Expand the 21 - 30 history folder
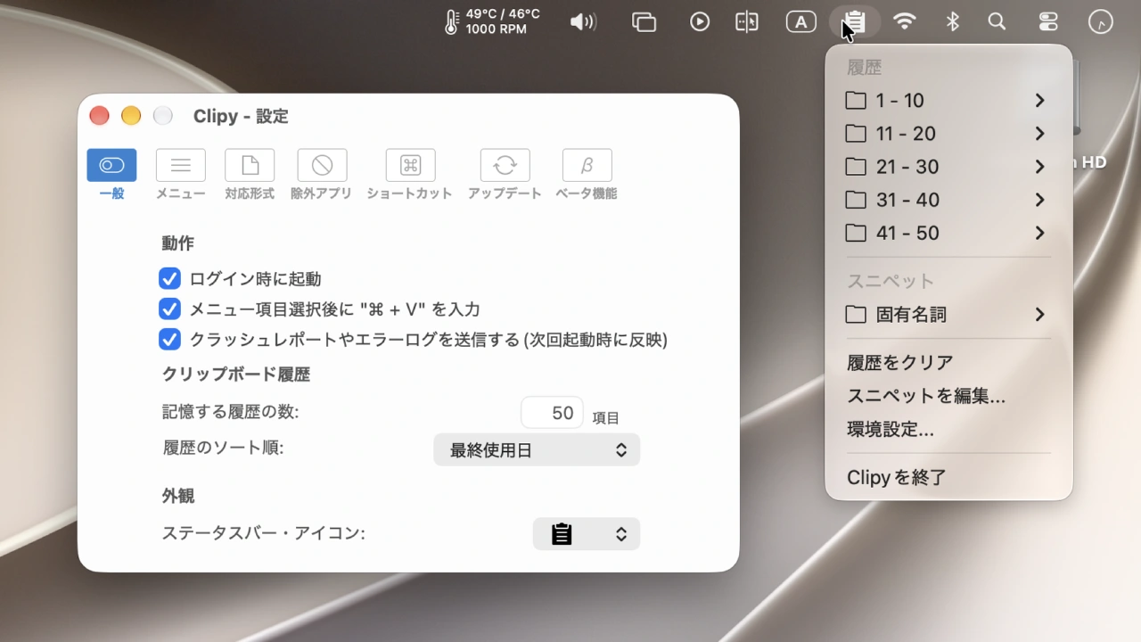This screenshot has height=642, width=1141. tap(948, 167)
